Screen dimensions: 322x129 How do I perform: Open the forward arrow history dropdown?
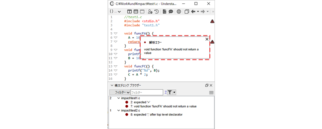pos(208,11)
